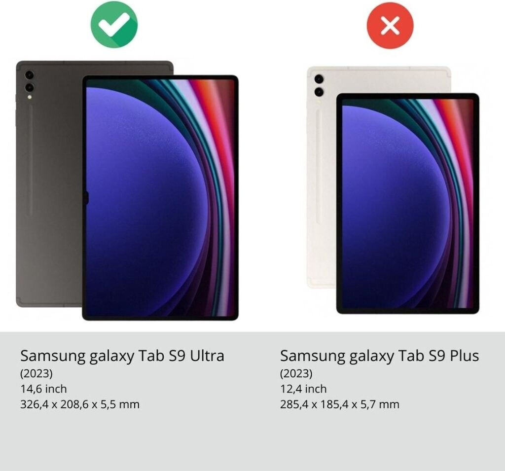Click the '(2023)' year under Tab S9 Plus

pos(296,374)
